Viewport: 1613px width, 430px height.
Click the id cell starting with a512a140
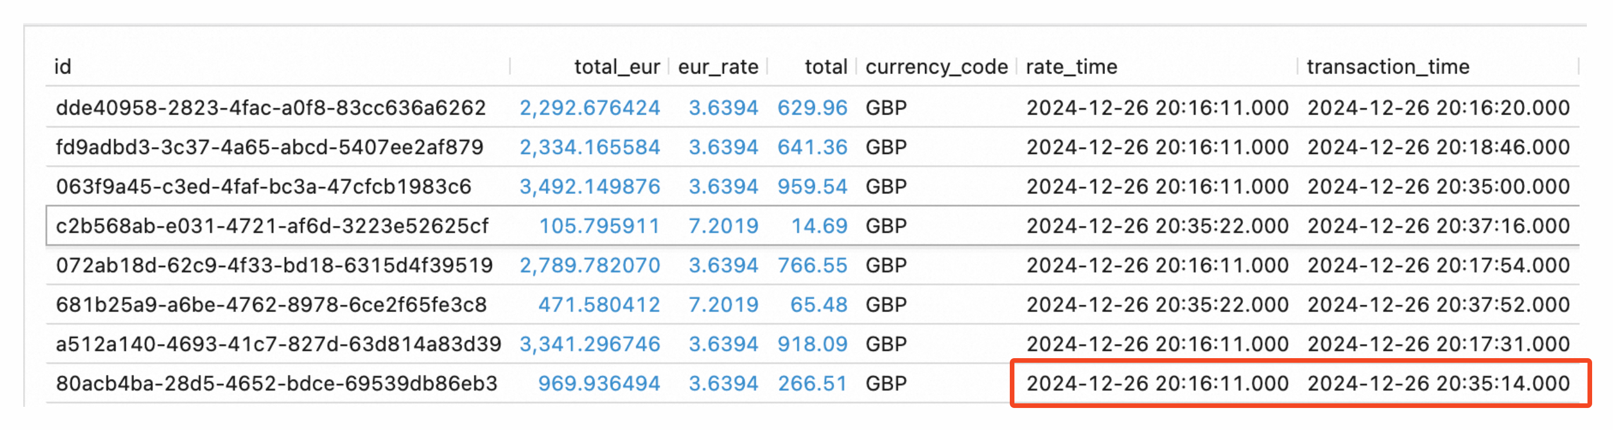point(278,344)
